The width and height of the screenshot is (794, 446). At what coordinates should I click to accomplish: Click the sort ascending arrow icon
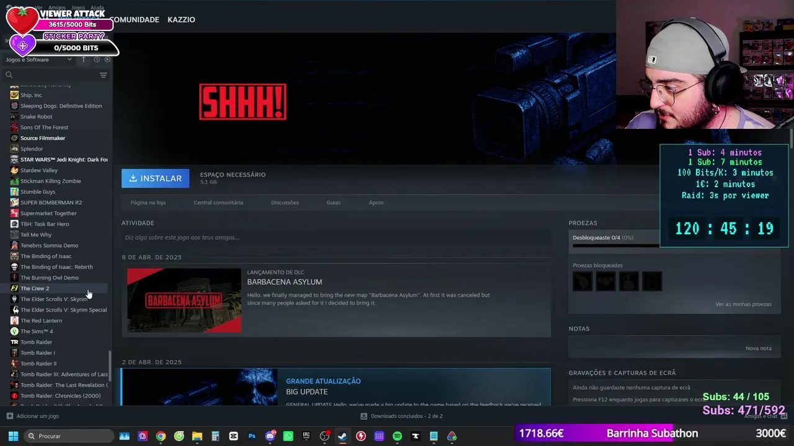pyautogui.click(x=84, y=59)
